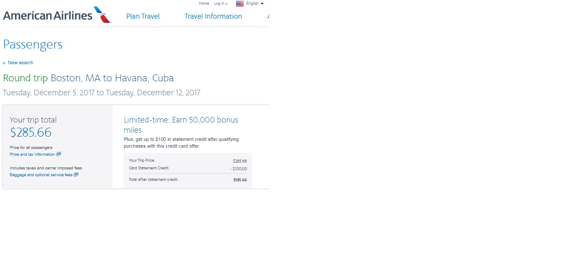The width and height of the screenshot is (573, 260).
Task: Click new-window icon beside Price and tax information
Action: point(59,154)
